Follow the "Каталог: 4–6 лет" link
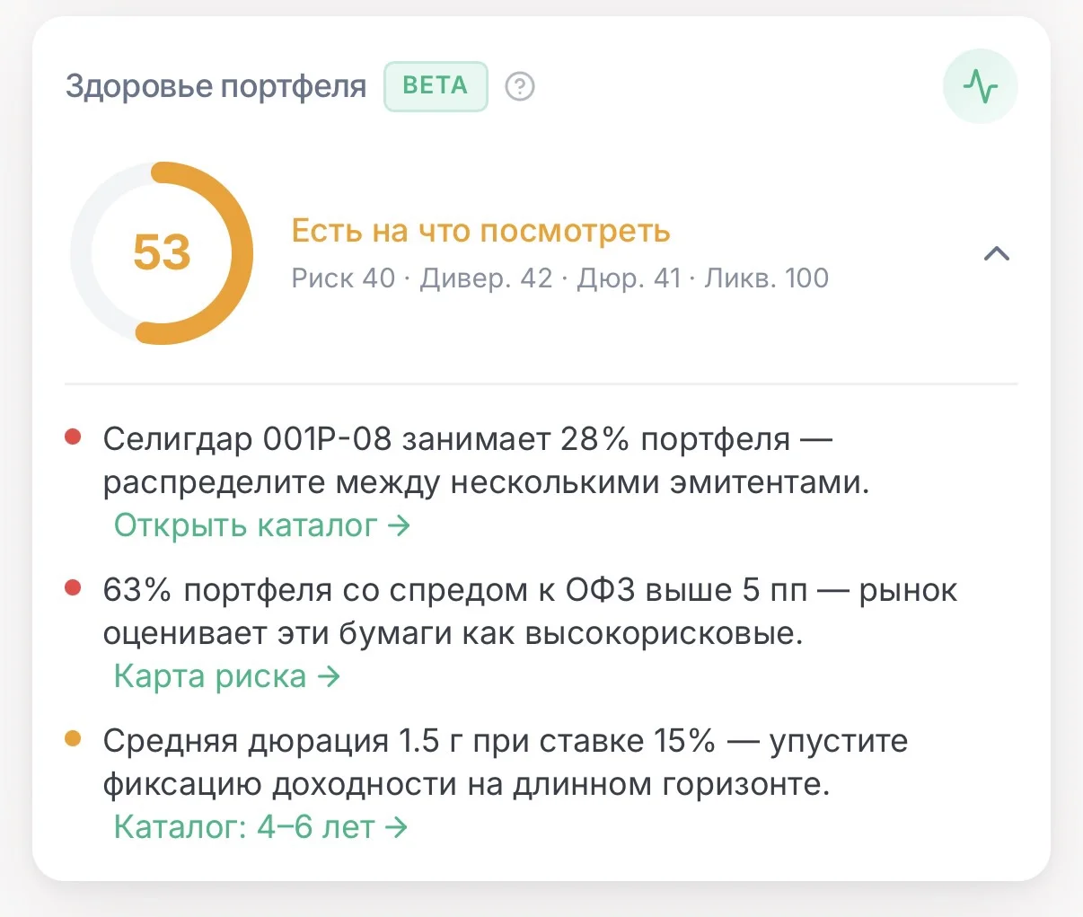Screen dimensions: 1083x917 [x=260, y=827]
